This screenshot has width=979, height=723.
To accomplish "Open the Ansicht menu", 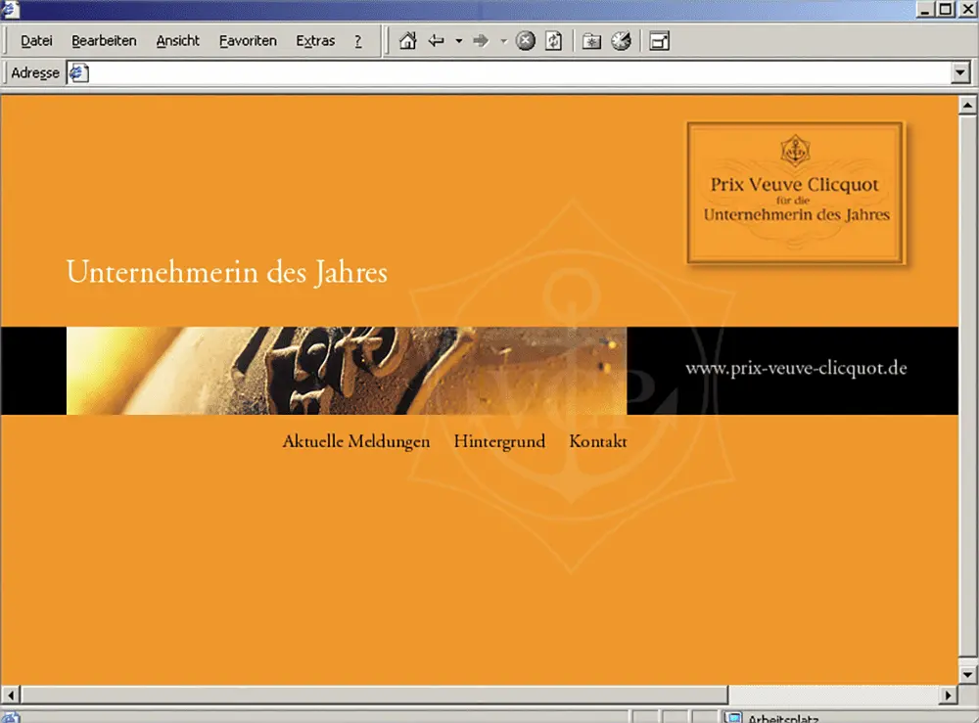I will 178,41.
